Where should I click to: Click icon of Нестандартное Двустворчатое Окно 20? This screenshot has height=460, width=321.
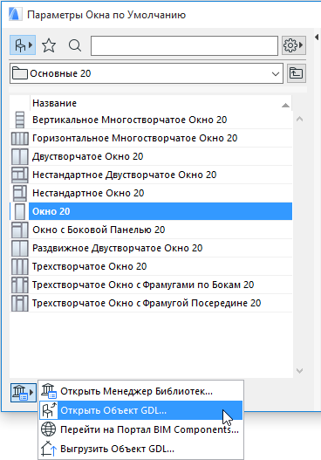click(20, 175)
